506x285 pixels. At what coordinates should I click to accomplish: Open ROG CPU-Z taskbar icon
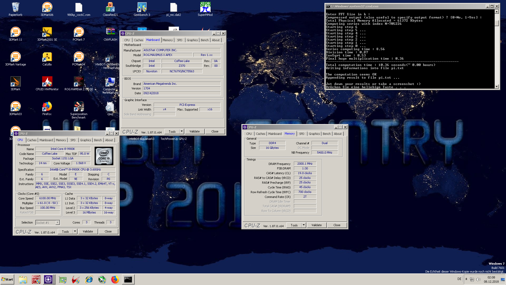click(x=36, y=279)
